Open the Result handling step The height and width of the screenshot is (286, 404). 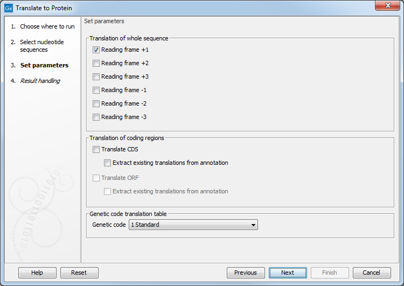pos(40,81)
